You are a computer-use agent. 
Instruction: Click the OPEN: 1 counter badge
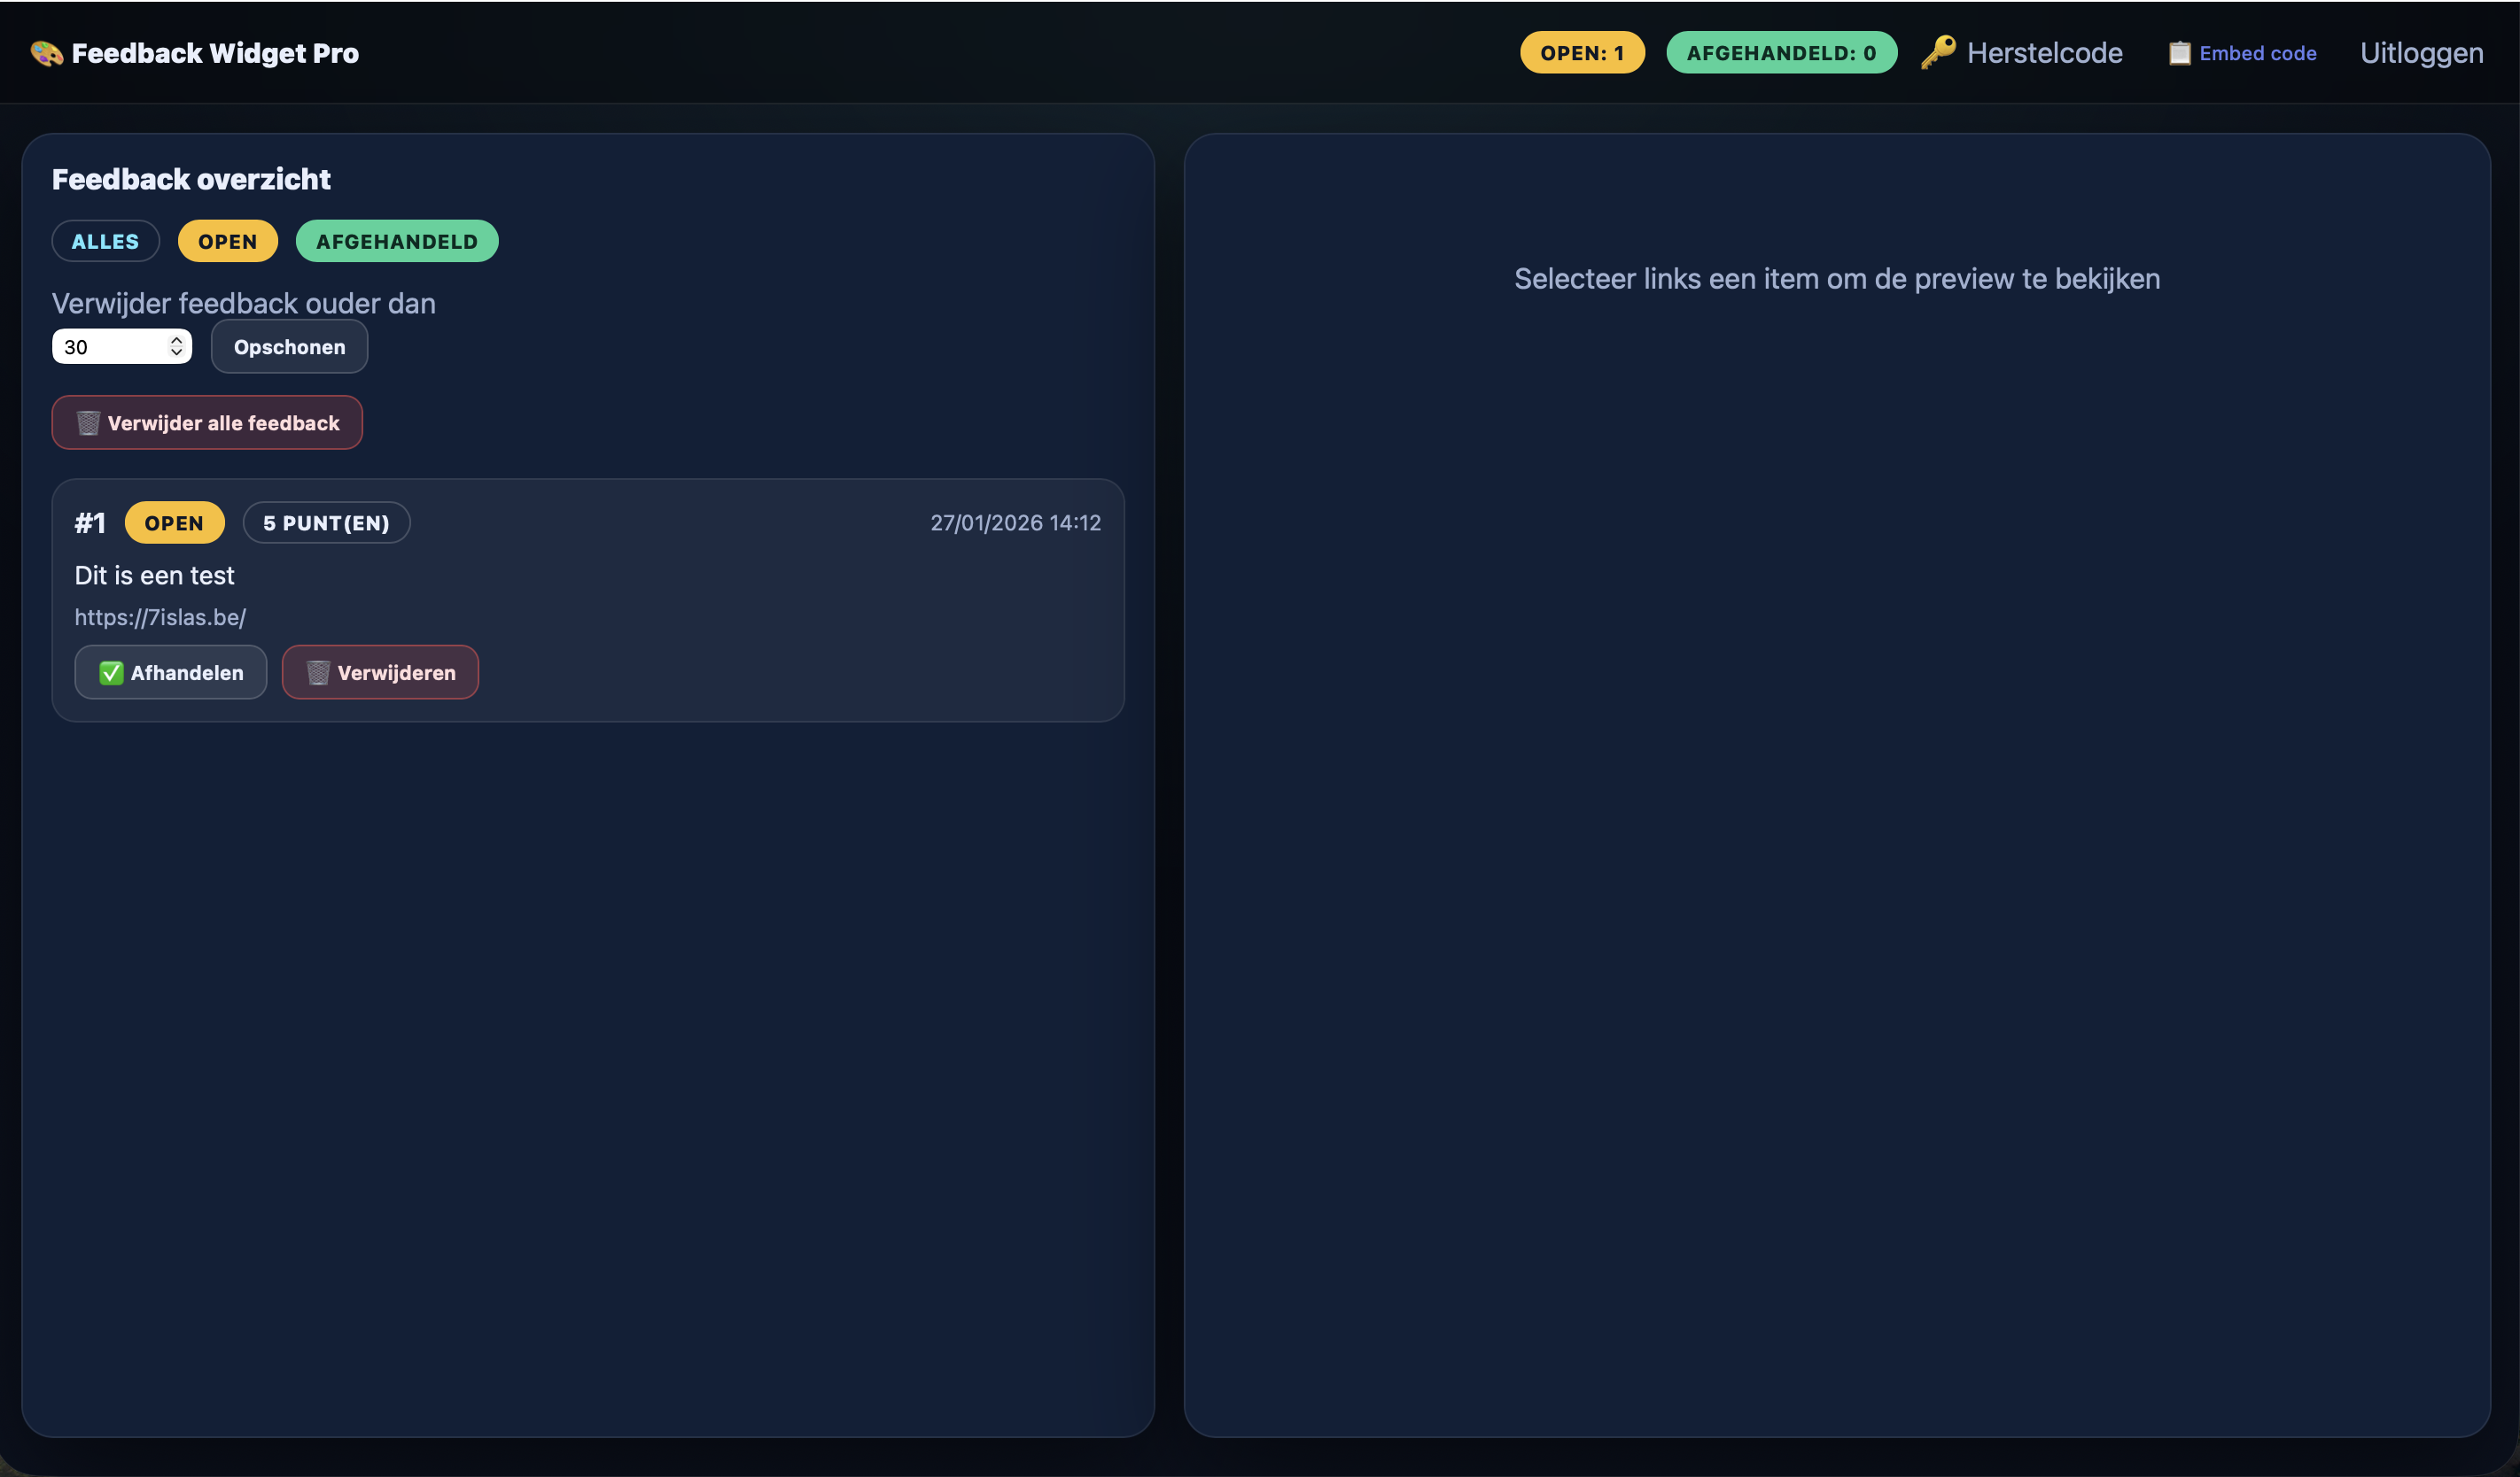click(x=1581, y=53)
